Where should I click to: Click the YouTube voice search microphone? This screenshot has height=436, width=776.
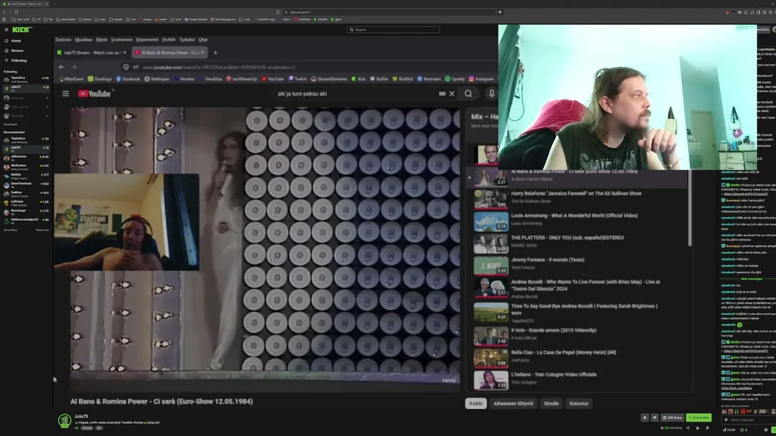point(492,94)
